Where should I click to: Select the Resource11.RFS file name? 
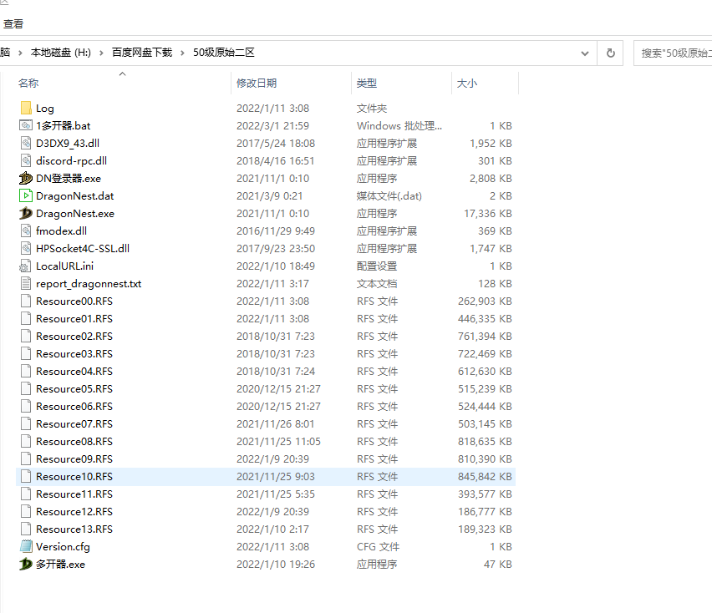(x=74, y=494)
